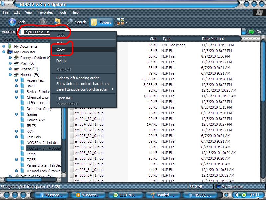Open the File menu
266x200 pixels.
tap(6, 12)
